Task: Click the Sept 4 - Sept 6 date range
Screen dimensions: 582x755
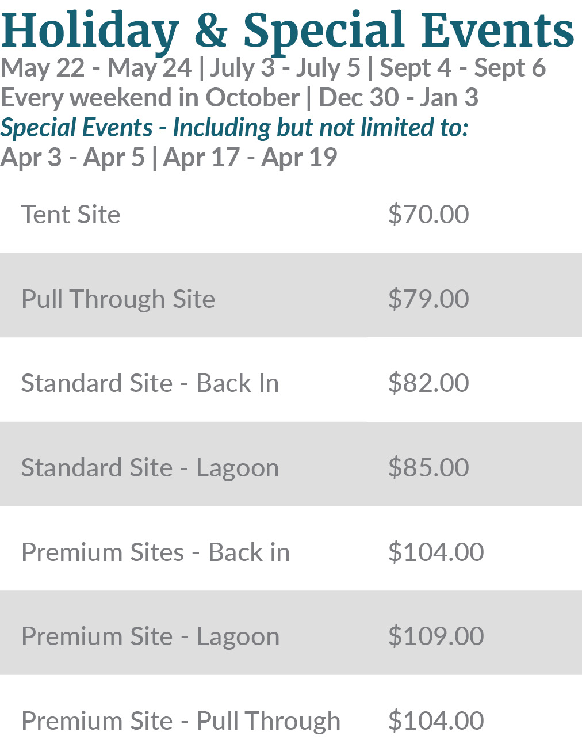Action: click(462, 68)
